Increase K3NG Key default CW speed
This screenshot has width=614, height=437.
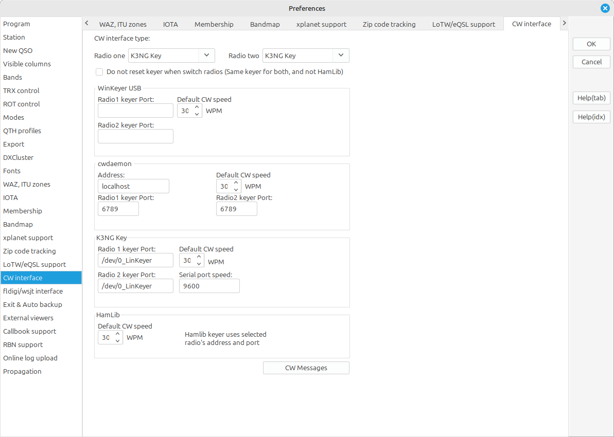[199, 257]
